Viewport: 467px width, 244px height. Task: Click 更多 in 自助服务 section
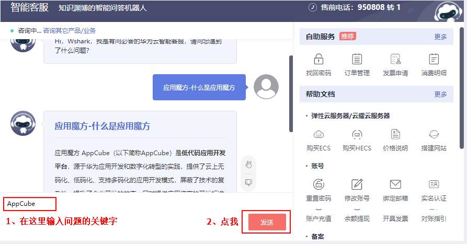(x=440, y=37)
